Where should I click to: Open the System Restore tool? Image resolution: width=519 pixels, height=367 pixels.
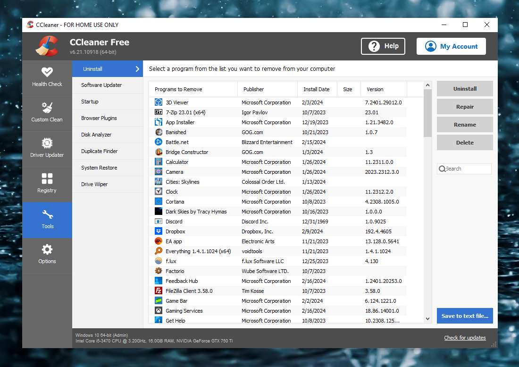pos(108,168)
